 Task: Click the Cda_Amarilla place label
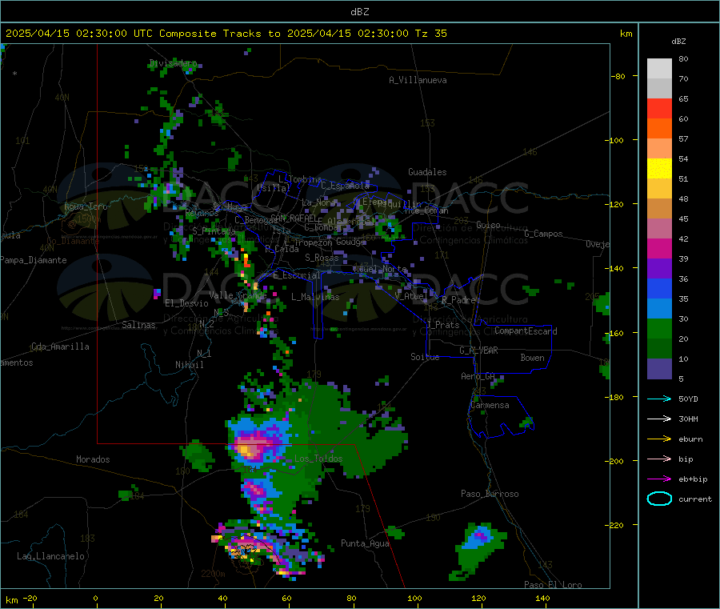click(x=60, y=347)
